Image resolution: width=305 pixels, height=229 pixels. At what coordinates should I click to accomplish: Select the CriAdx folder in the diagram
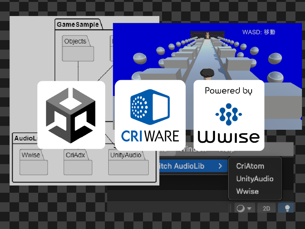point(78,164)
